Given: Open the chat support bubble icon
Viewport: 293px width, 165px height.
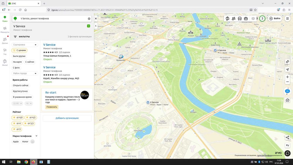Looking at the screenshot, I should tap(287, 153).
